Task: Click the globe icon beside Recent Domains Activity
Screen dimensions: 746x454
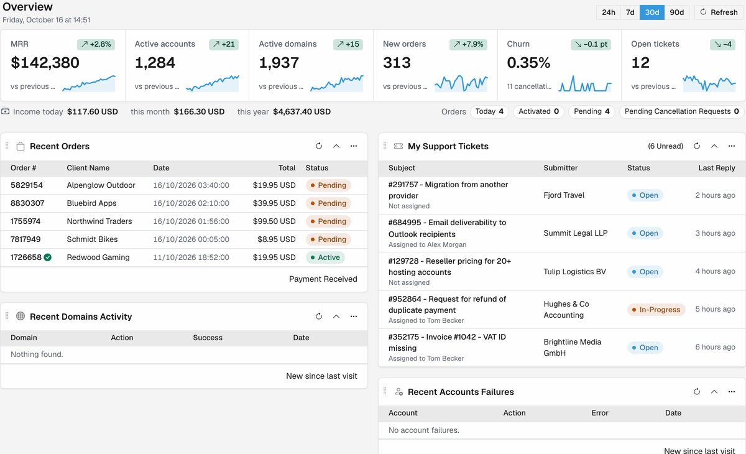Action: pyautogui.click(x=21, y=317)
